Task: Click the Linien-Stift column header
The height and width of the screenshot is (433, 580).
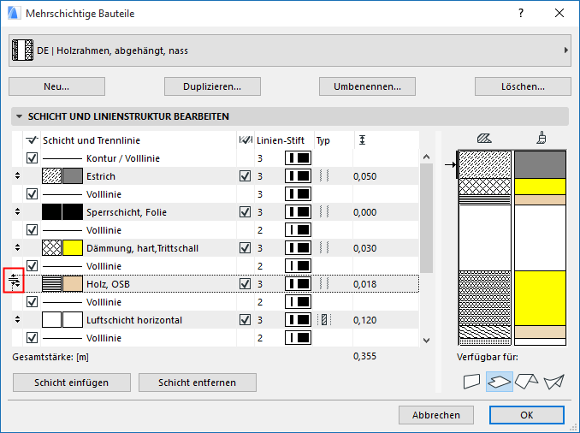Action: tap(281, 140)
